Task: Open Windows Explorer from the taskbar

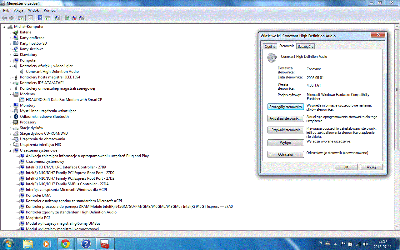Action: 27,244
